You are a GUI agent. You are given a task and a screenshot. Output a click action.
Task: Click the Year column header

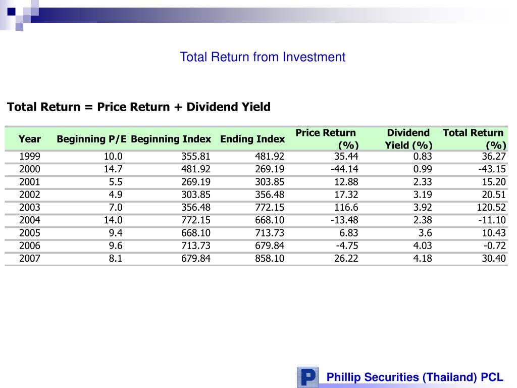click(30, 139)
